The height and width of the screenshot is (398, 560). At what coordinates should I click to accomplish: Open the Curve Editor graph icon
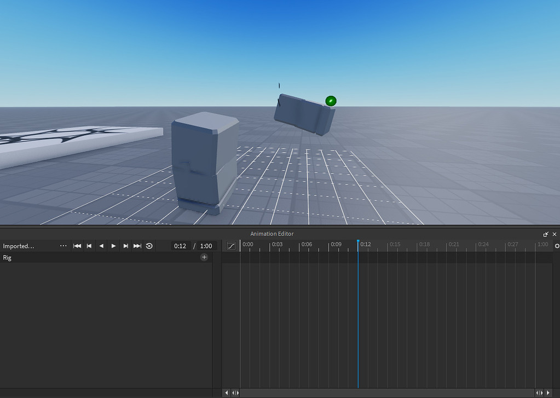pos(230,246)
